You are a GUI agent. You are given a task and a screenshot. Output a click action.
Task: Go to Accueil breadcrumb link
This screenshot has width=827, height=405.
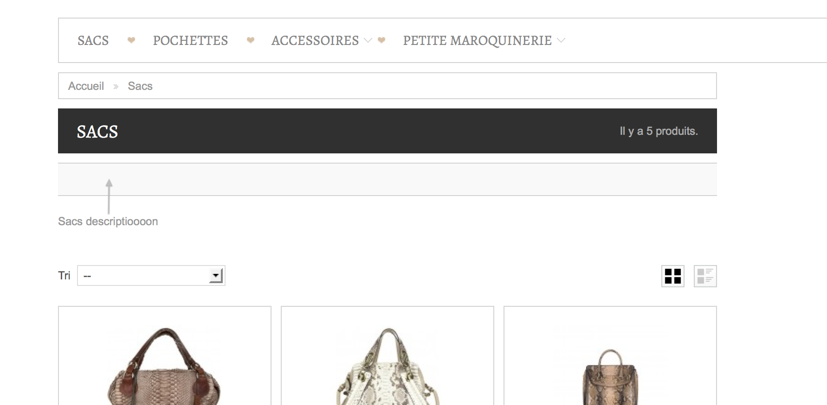pyautogui.click(x=86, y=86)
